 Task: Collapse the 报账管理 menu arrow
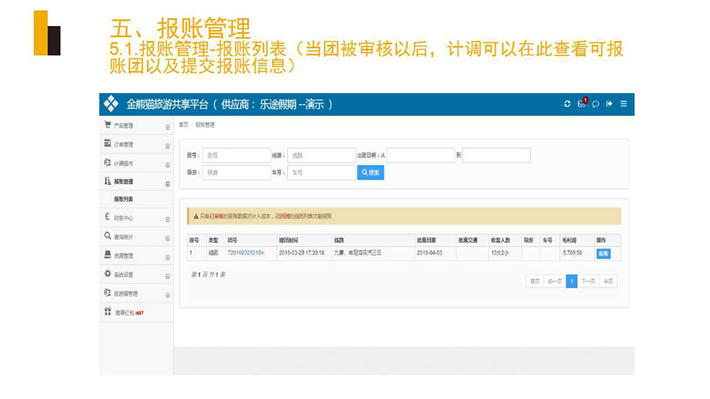pos(167,184)
